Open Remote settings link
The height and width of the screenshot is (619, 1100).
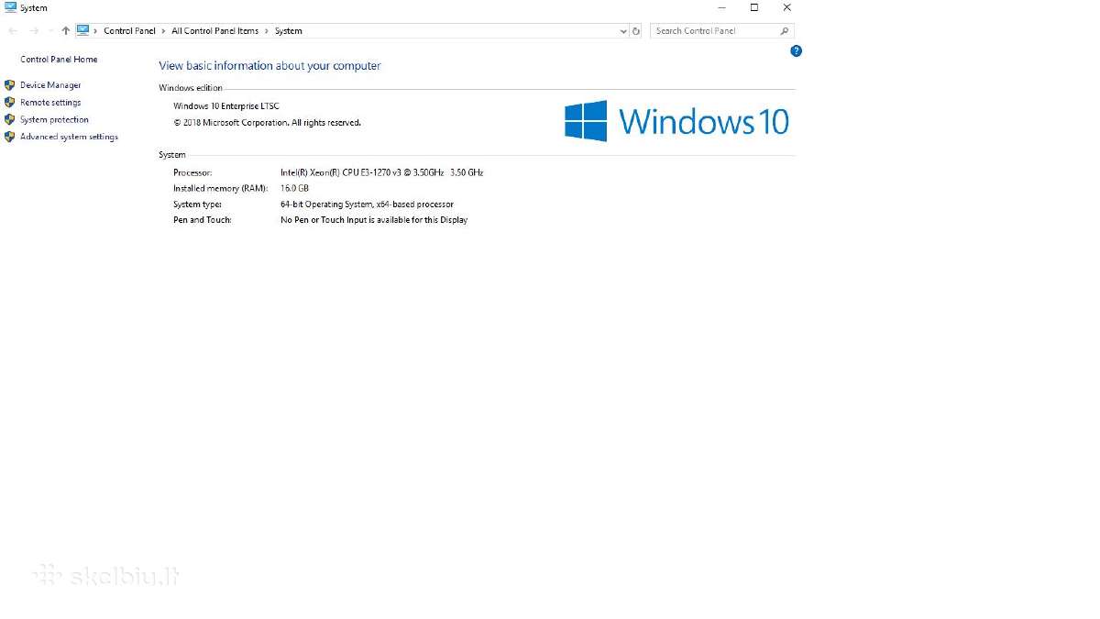point(50,103)
